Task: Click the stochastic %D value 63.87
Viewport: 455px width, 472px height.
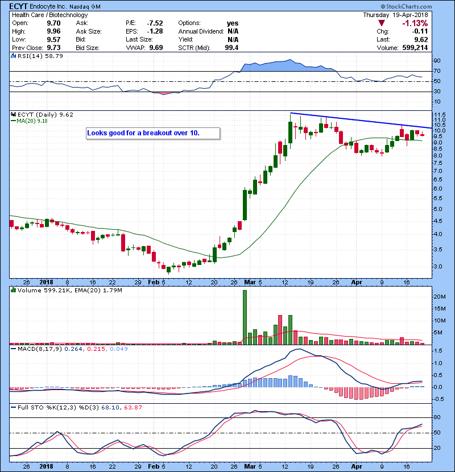Action: coord(133,407)
